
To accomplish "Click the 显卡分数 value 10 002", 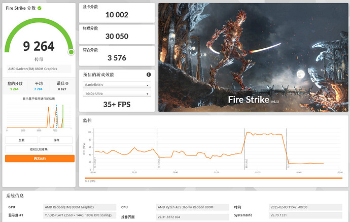I will (117, 15).
